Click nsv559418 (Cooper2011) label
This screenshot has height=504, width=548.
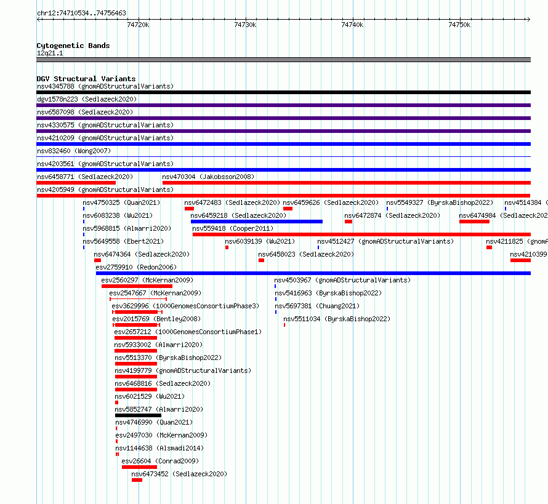click(x=233, y=228)
